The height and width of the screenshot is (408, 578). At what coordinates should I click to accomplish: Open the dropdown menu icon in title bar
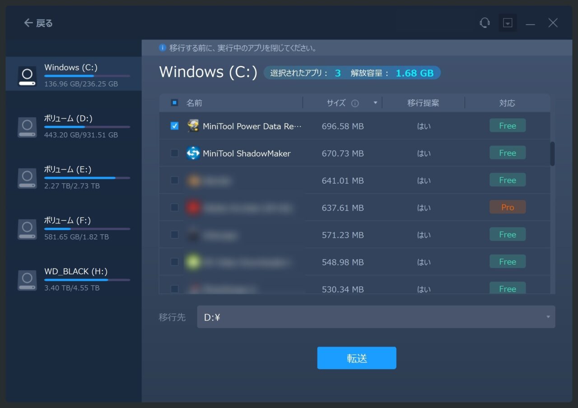click(508, 23)
